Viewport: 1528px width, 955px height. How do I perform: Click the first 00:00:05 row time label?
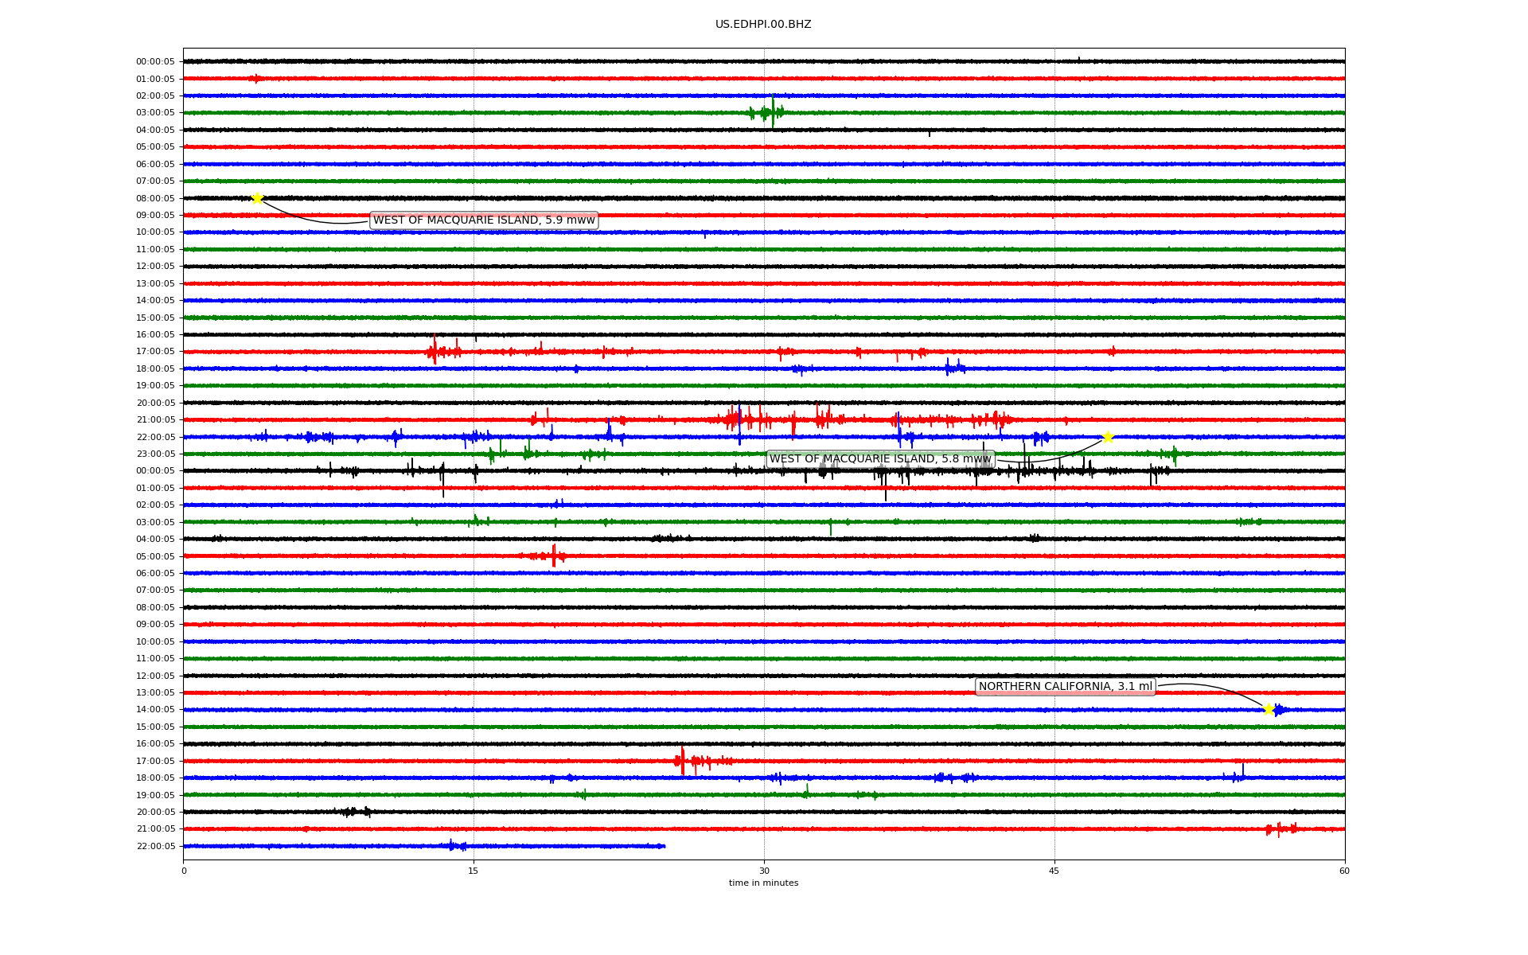pos(155,62)
